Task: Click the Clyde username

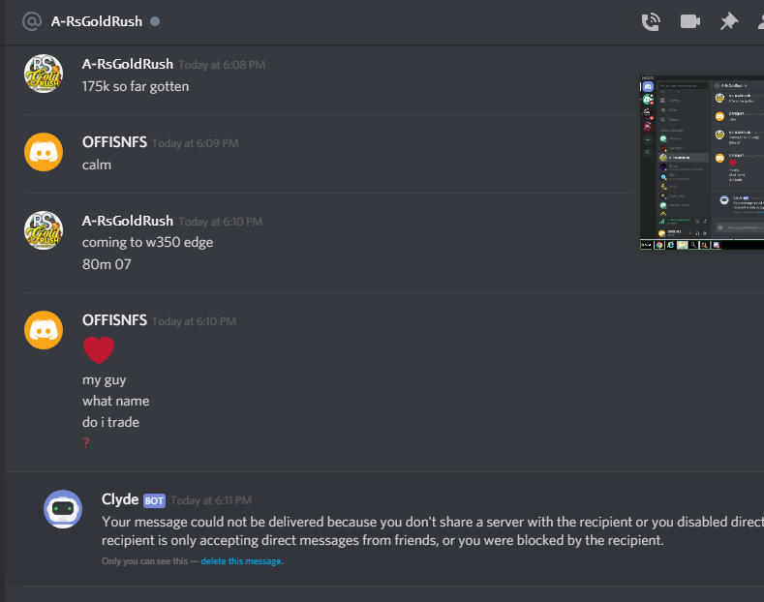Action: (x=120, y=499)
